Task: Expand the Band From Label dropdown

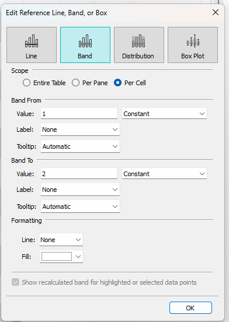Action: click(80, 129)
